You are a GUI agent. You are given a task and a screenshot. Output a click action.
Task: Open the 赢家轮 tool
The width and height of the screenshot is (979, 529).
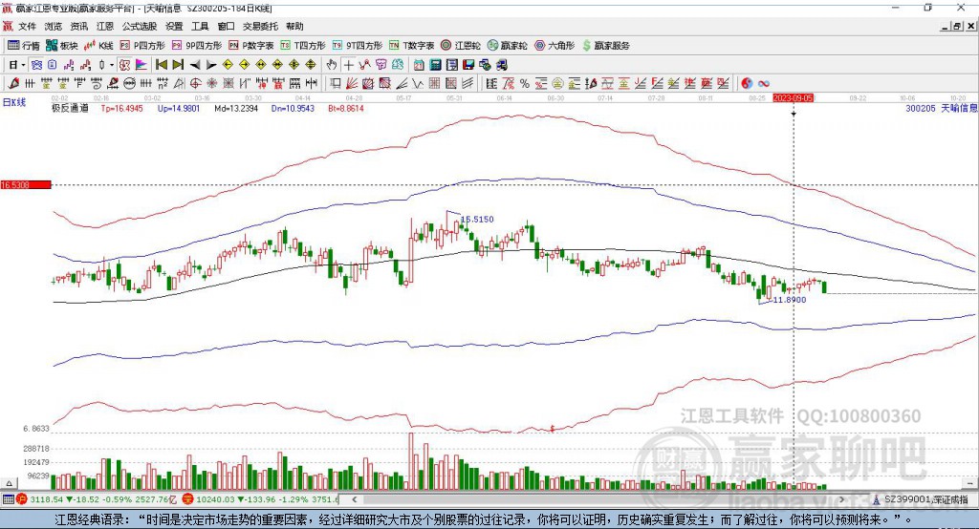(x=508, y=46)
